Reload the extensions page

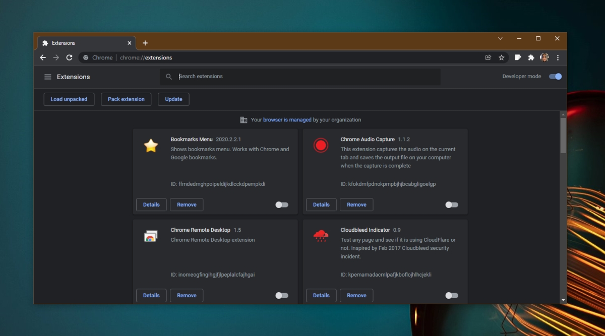[70, 57]
